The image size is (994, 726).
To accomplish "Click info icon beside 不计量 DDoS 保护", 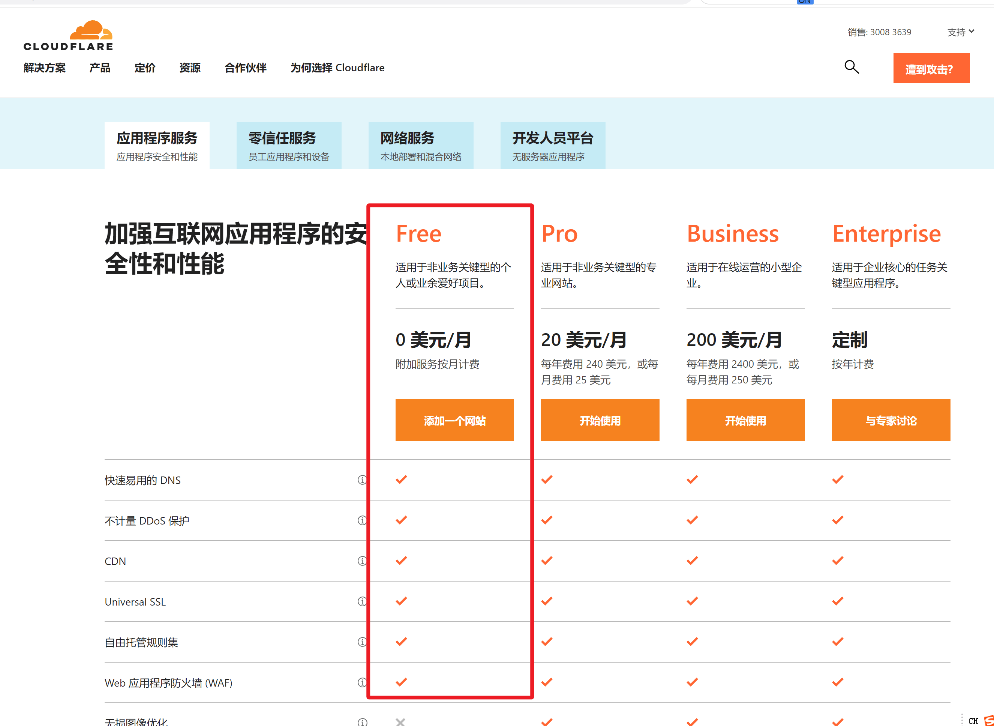I will [x=362, y=520].
